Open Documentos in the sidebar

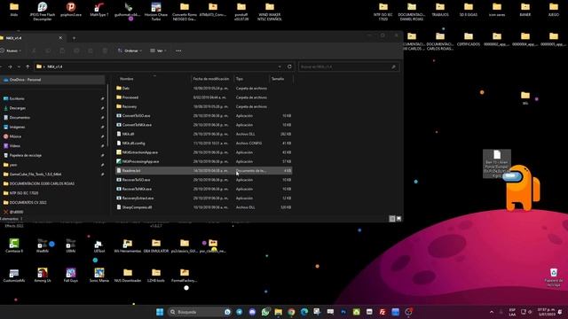point(20,118)
